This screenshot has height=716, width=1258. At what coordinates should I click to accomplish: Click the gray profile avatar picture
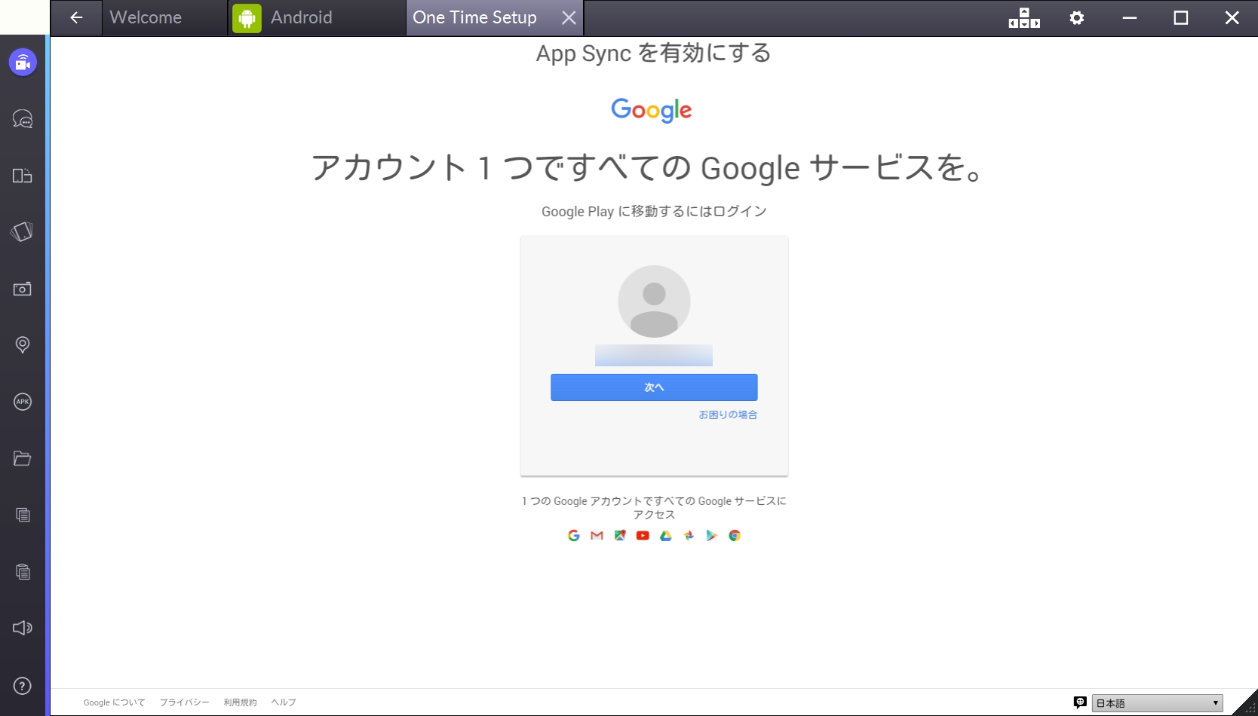[654, 301]
